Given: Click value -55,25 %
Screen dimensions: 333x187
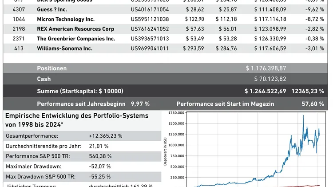Looking at the screenshot, I should coord(100,177).
